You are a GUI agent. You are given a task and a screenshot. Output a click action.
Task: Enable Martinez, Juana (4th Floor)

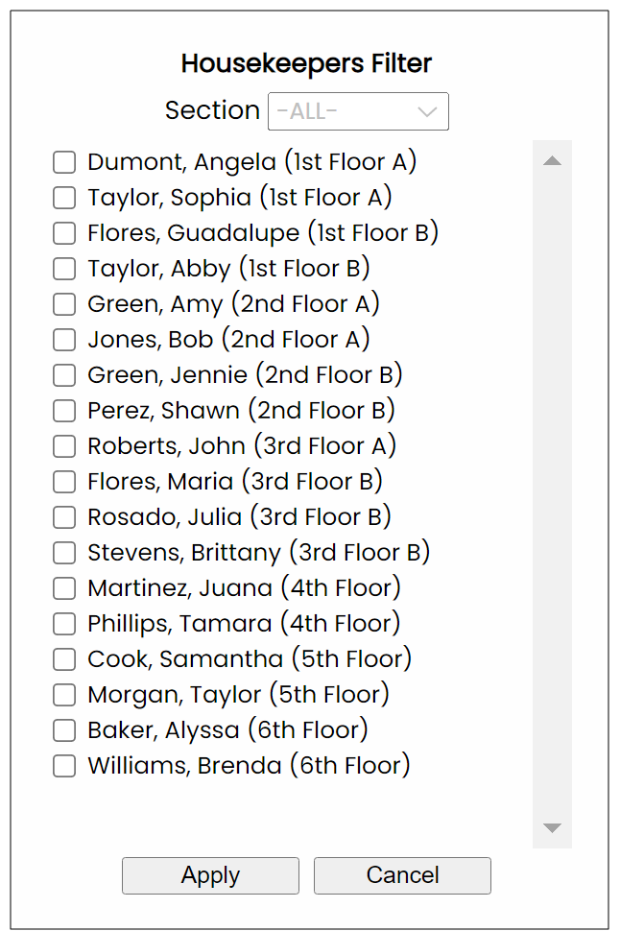[64, 588]
